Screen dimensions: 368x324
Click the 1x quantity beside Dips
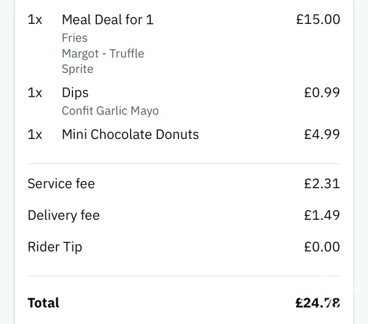pyautogui.click(x=35, y=93)
